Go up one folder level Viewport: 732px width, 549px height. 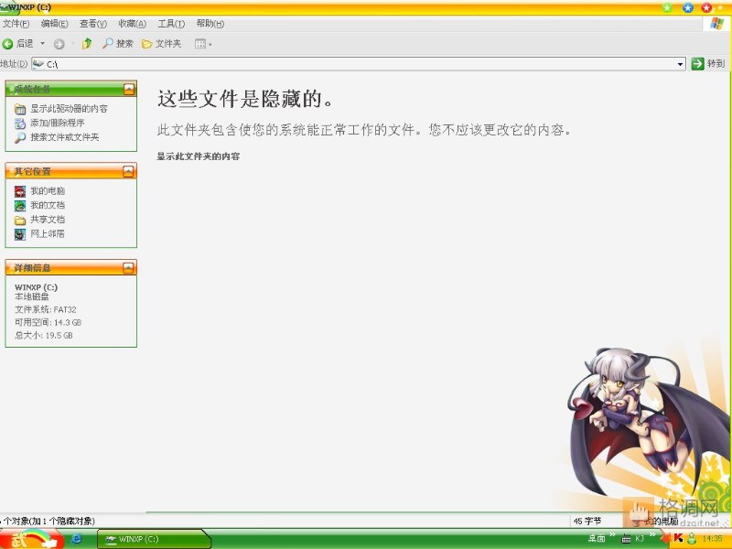pos(87,44)
